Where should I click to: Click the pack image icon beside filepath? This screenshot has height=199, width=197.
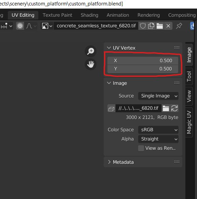click(x=111, y=108)
